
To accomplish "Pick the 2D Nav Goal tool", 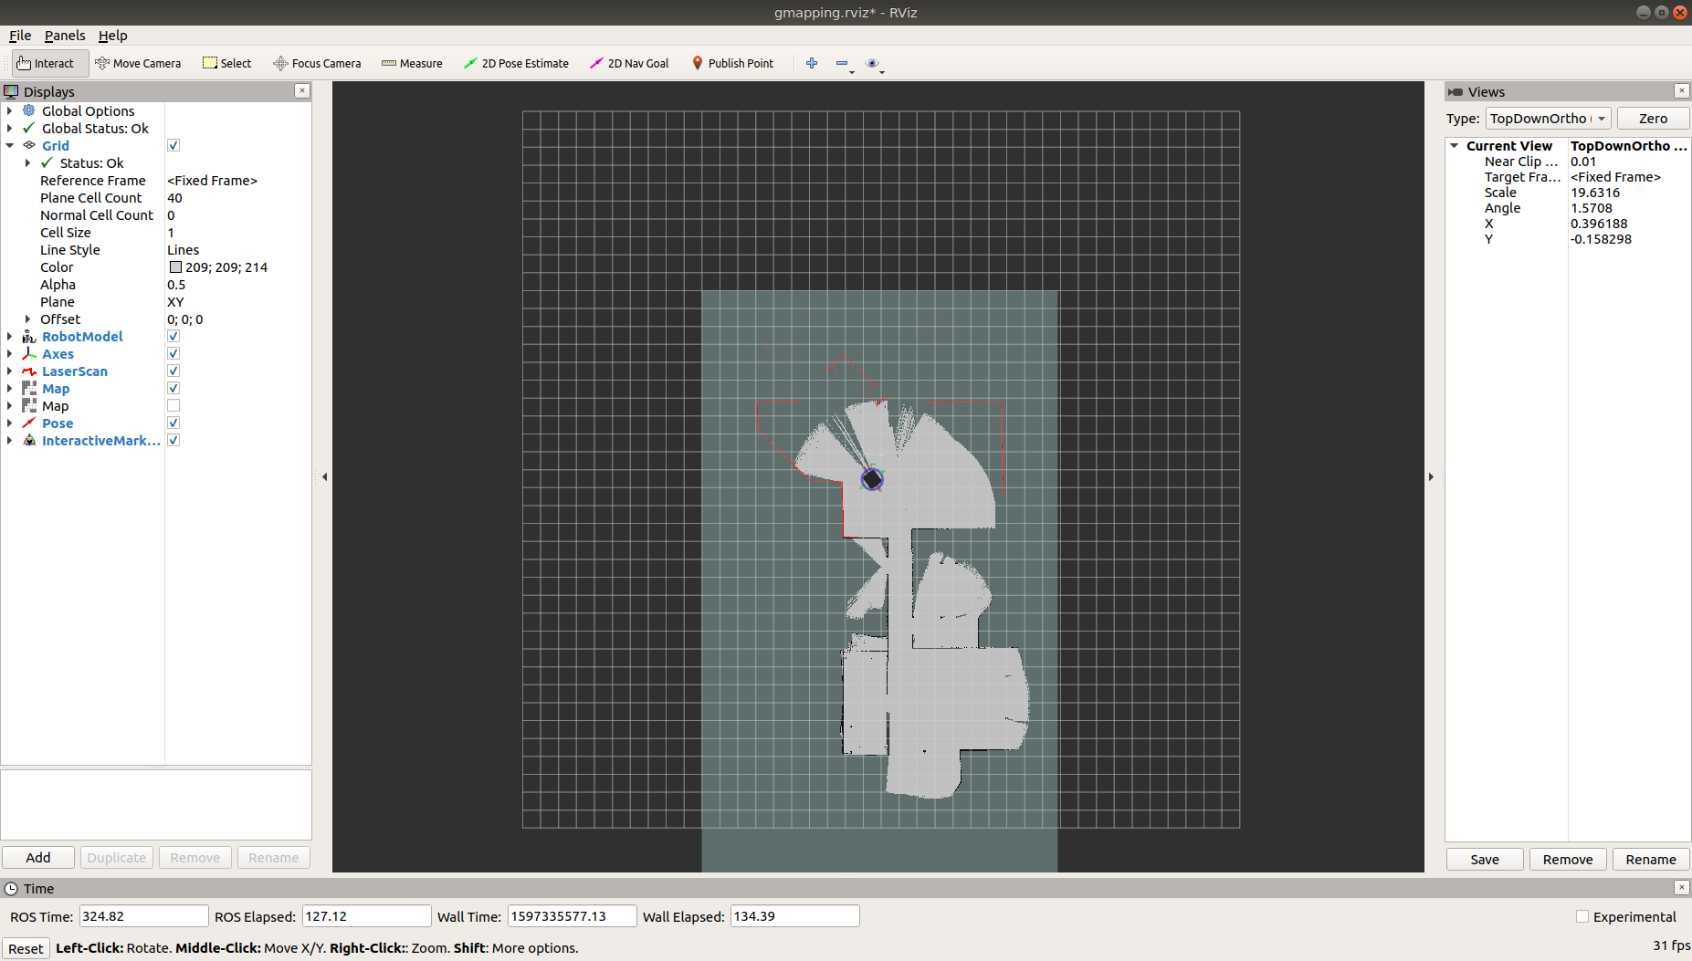I will coord(629,63).
